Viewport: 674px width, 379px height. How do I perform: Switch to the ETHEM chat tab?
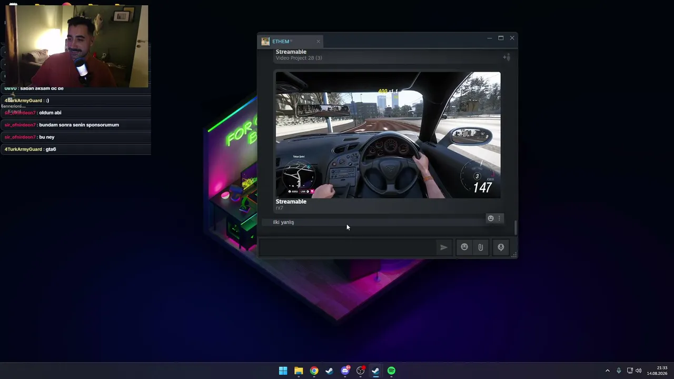click(x=291, y=42)
